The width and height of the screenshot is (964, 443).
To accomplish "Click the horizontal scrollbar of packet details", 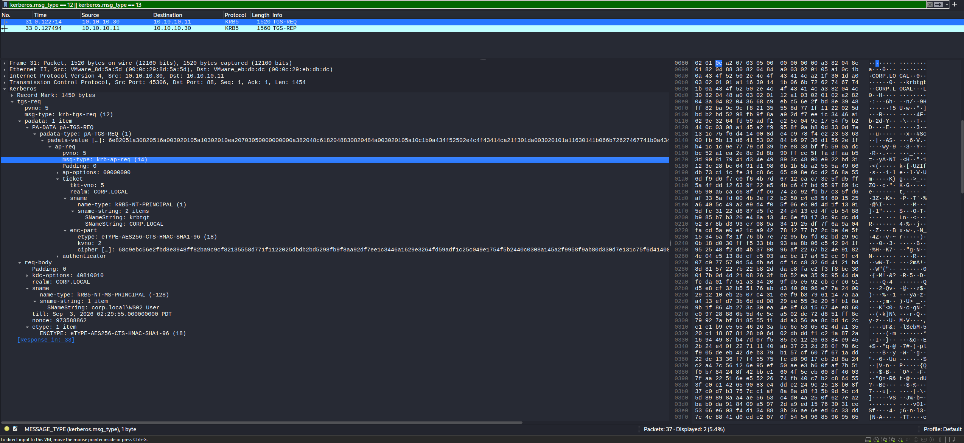I will pyautogui.click(x=262, y=422).
